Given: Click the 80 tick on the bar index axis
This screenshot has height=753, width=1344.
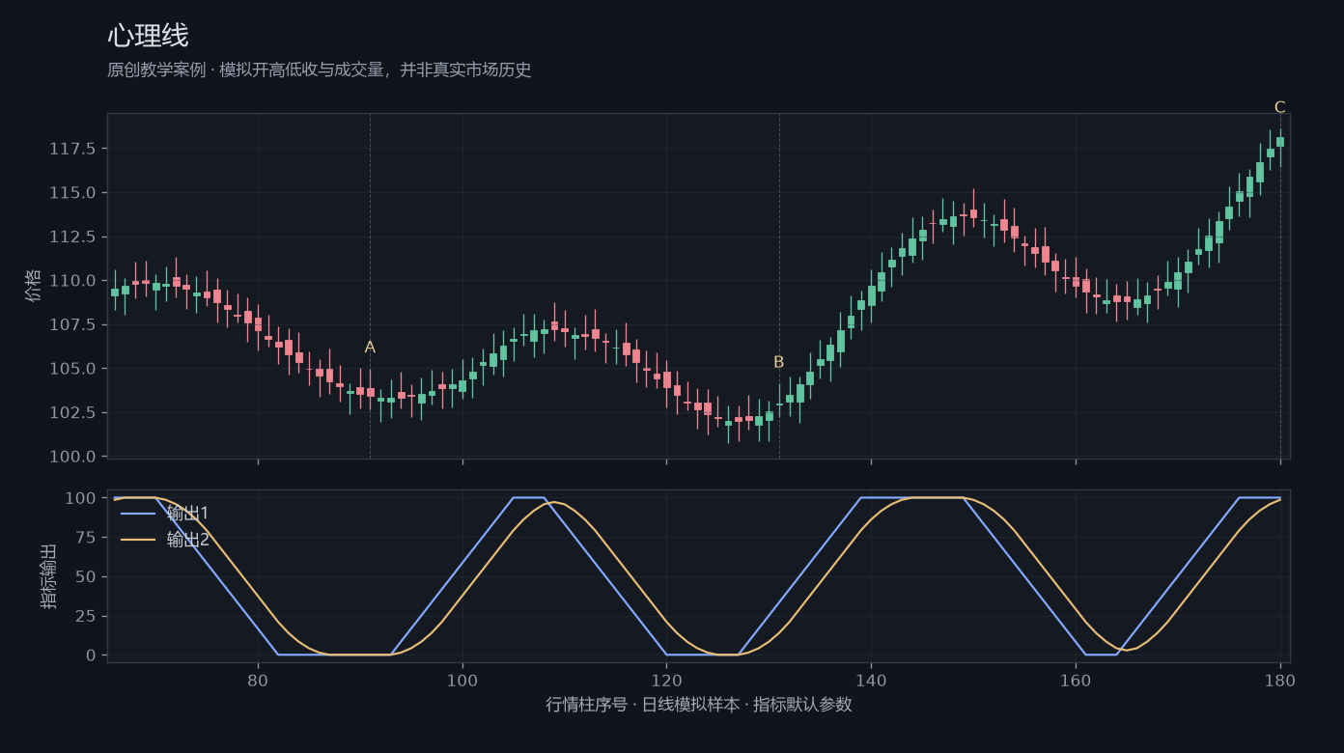Looking at the screenshot, I should (x=258, y=679).
